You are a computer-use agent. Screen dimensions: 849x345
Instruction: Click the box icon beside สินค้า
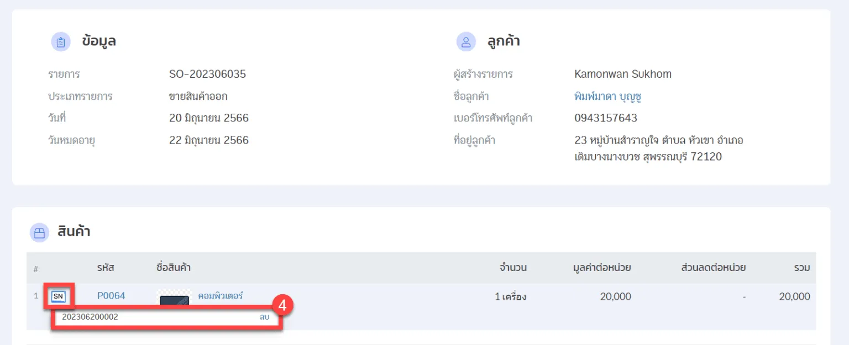pos(39,232)
